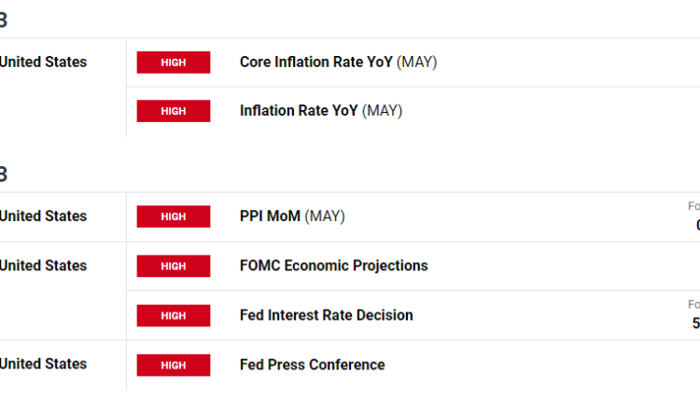Click the HIGH impact badge for PPI MoM

point(174,216)
